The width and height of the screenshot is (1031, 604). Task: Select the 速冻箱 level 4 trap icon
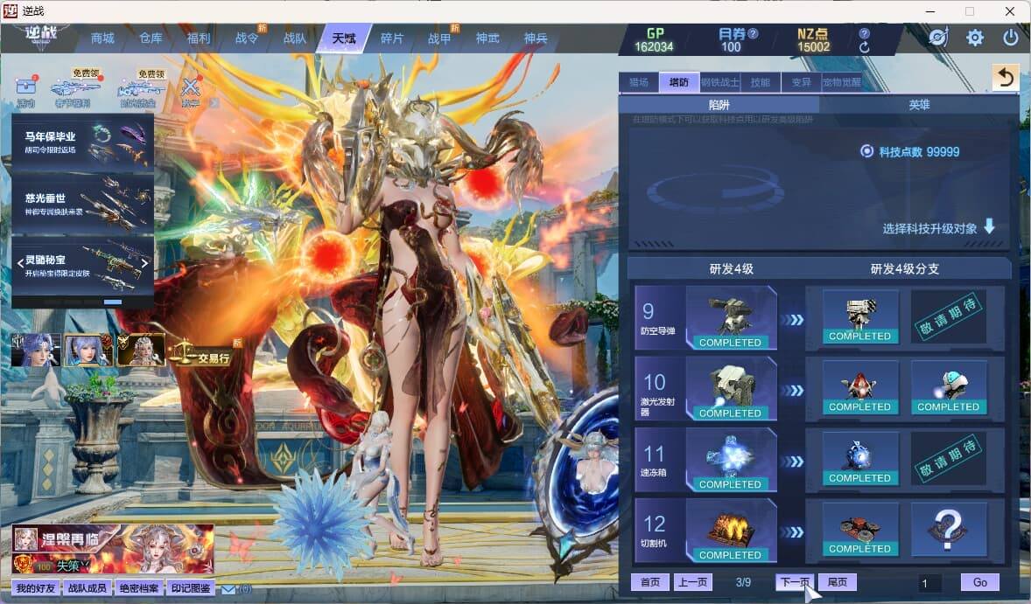pos(731,460)
